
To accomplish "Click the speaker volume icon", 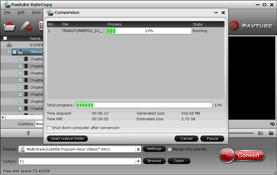I will point(272,124).
